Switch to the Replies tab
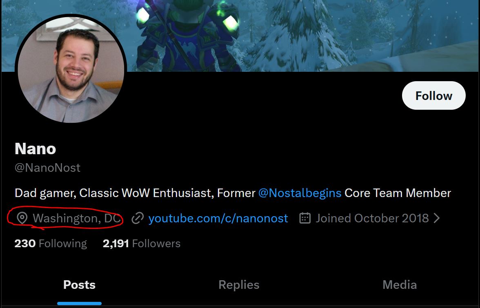 coord(239,285)
